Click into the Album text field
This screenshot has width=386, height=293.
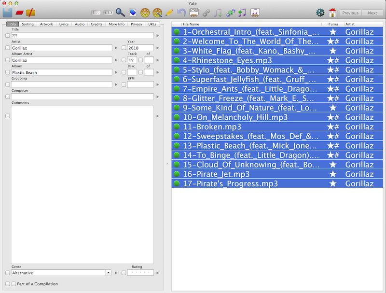point(62,72)
